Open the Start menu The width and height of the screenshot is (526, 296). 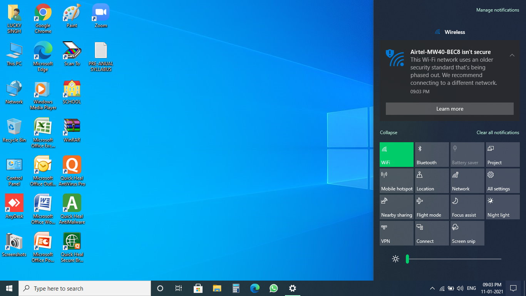click(9, 288)
